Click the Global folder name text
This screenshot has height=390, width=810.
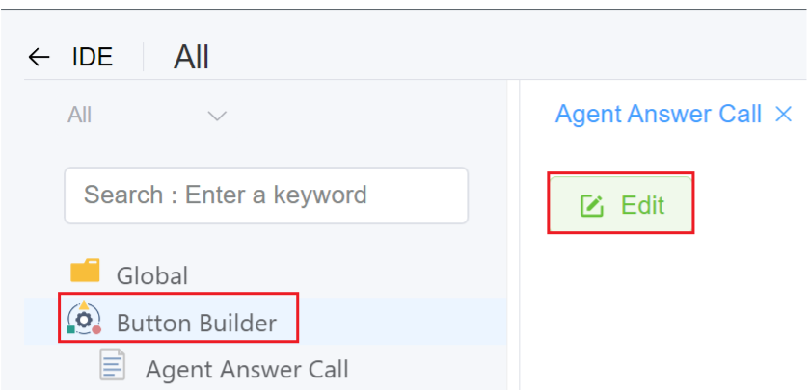152,275
